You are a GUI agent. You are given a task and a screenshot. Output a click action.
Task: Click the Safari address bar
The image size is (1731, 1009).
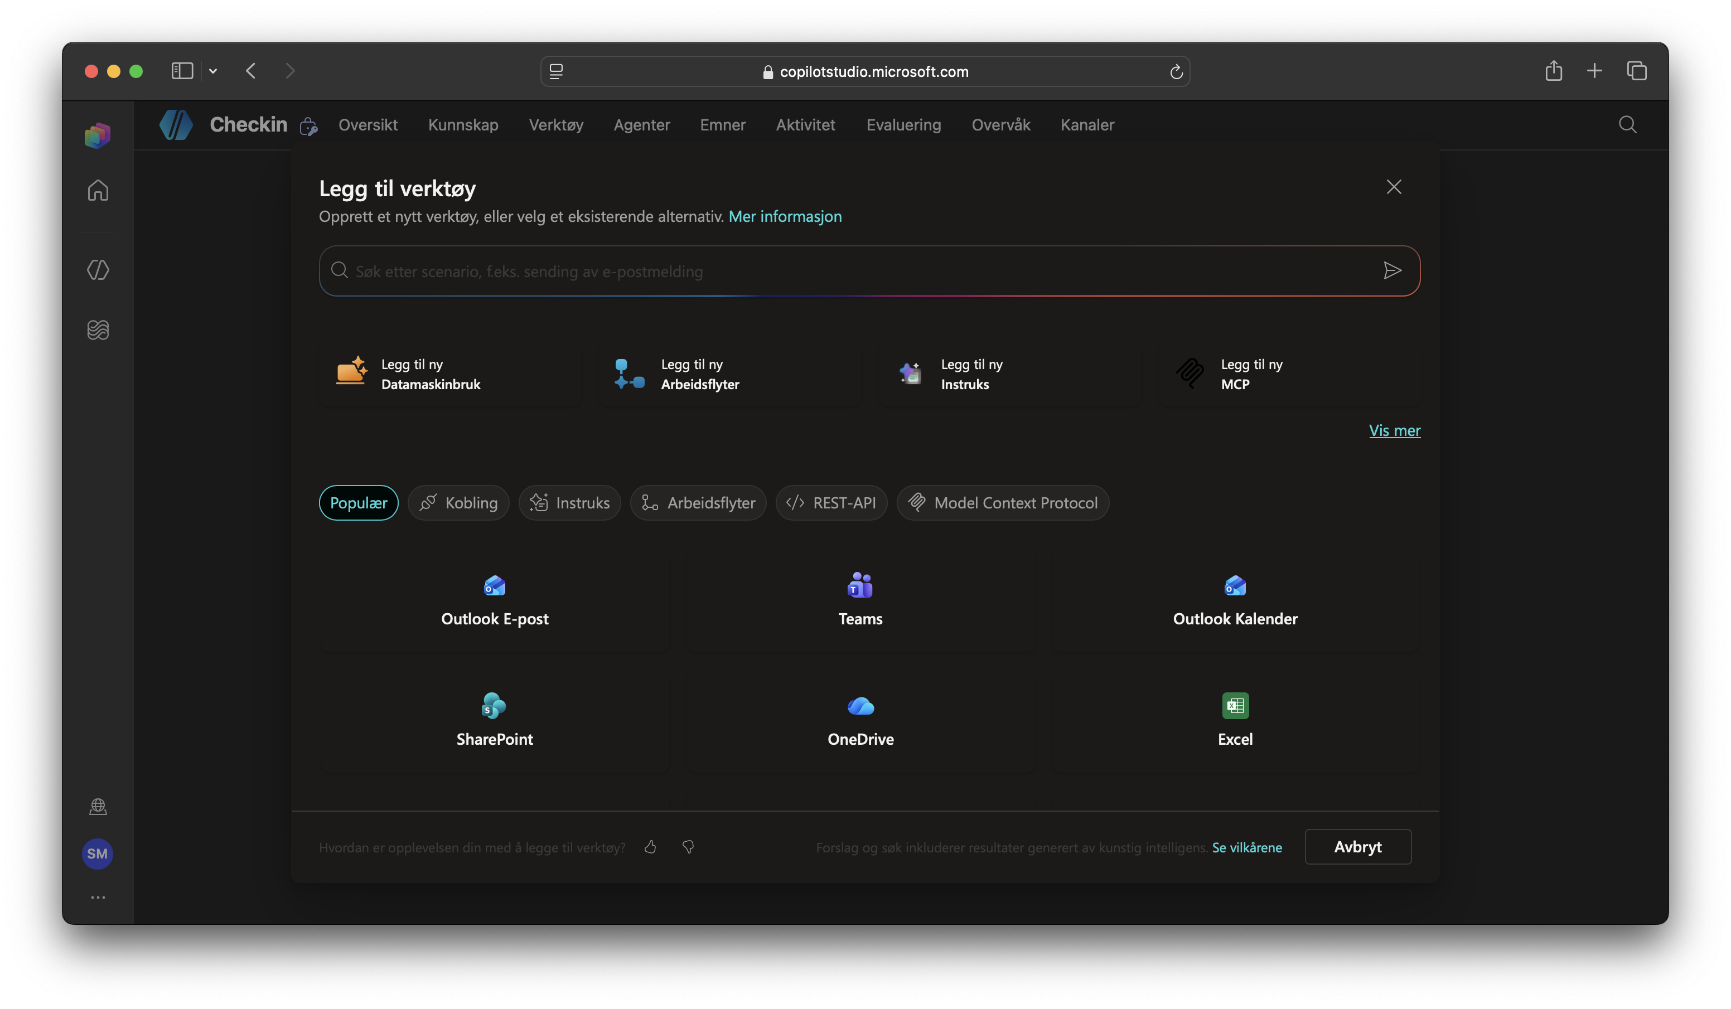pyautogui.click(x=865, y=71)
